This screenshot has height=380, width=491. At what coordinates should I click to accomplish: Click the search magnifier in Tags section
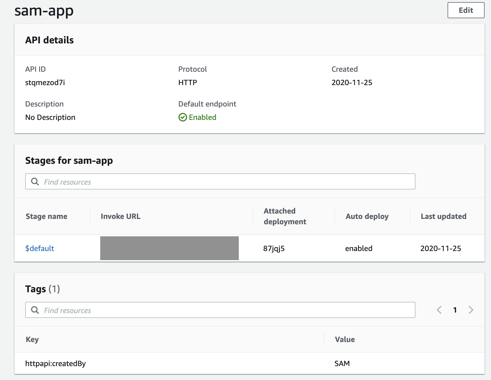point(35,310)
